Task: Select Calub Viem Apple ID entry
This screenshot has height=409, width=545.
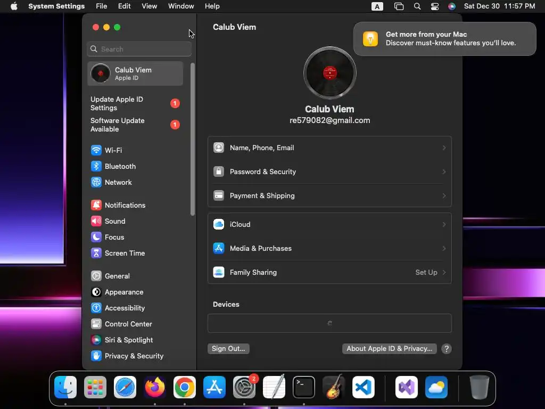Action: pyautogui.click(x=135, y=73)
